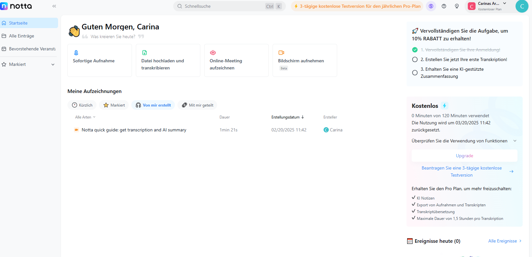Select task 2 Erstellen Sie erste Transkription circle
Screen dimensions: 532x257
pyautogui.click(x=415, y=59)
